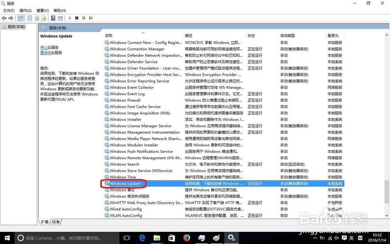This screenshot has width=390, height=244.
Task: Toggle the console tree with its toolbar icon
Action: pyautogui.click(x=20, y=18)
